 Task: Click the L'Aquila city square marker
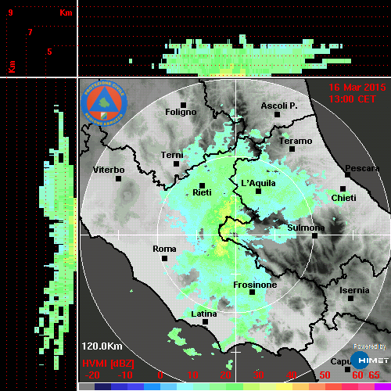[x=258, y=192]
